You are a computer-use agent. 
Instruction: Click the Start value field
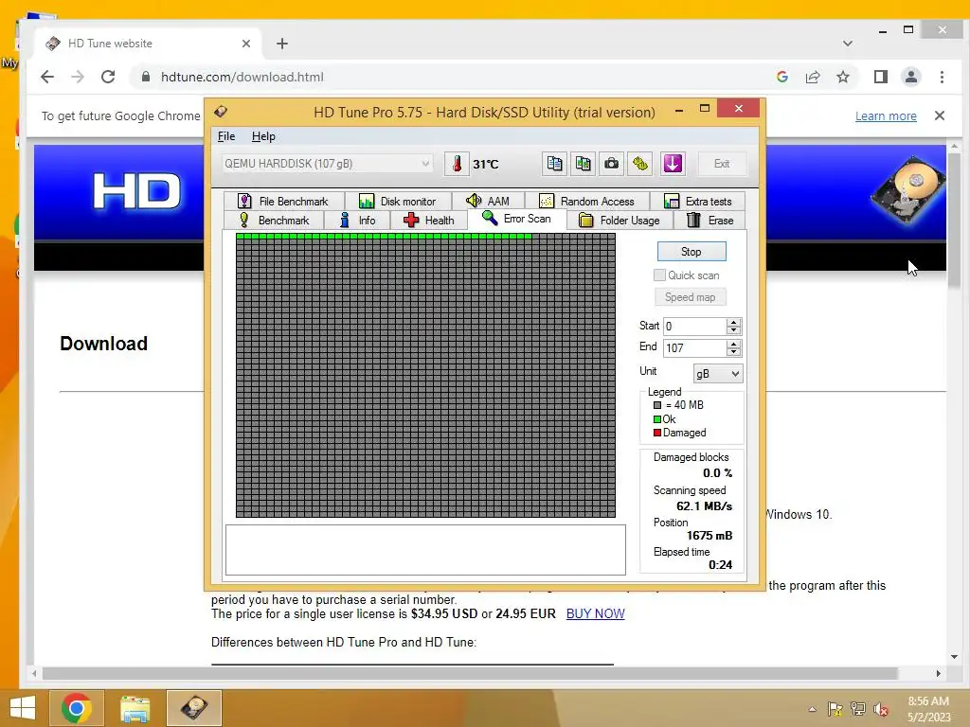694,326
